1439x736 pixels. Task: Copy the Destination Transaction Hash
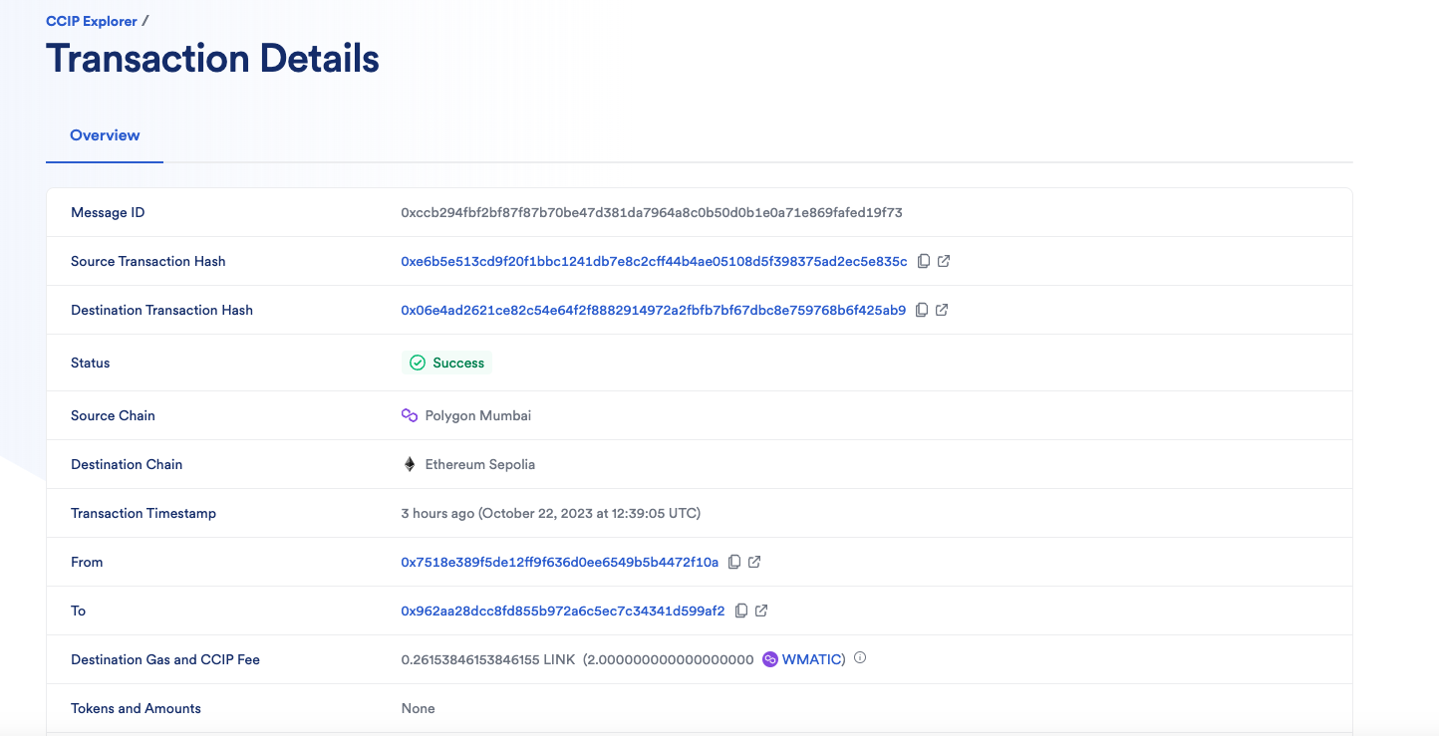[923, 310]
